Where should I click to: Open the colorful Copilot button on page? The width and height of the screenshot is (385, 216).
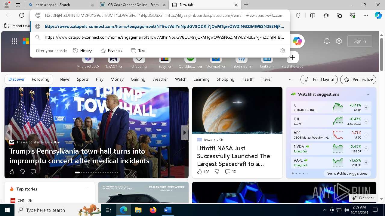[297, 41]
